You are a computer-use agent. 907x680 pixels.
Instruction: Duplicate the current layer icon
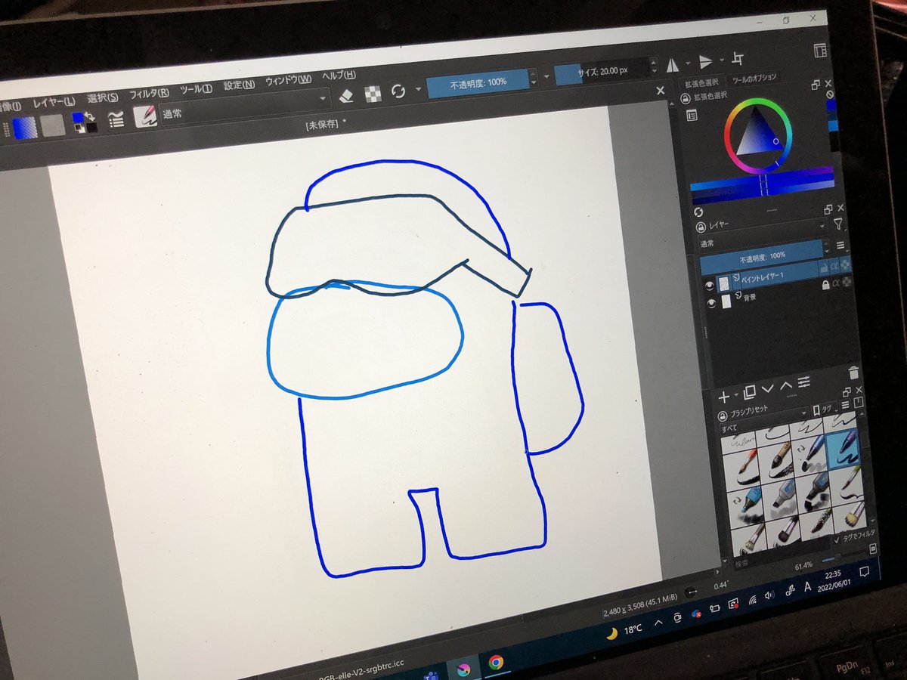point(749,392)
